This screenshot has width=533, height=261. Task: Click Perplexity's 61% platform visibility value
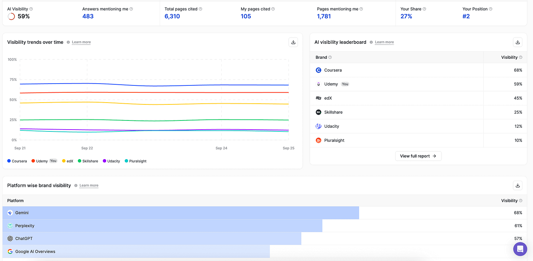point(518,226)
